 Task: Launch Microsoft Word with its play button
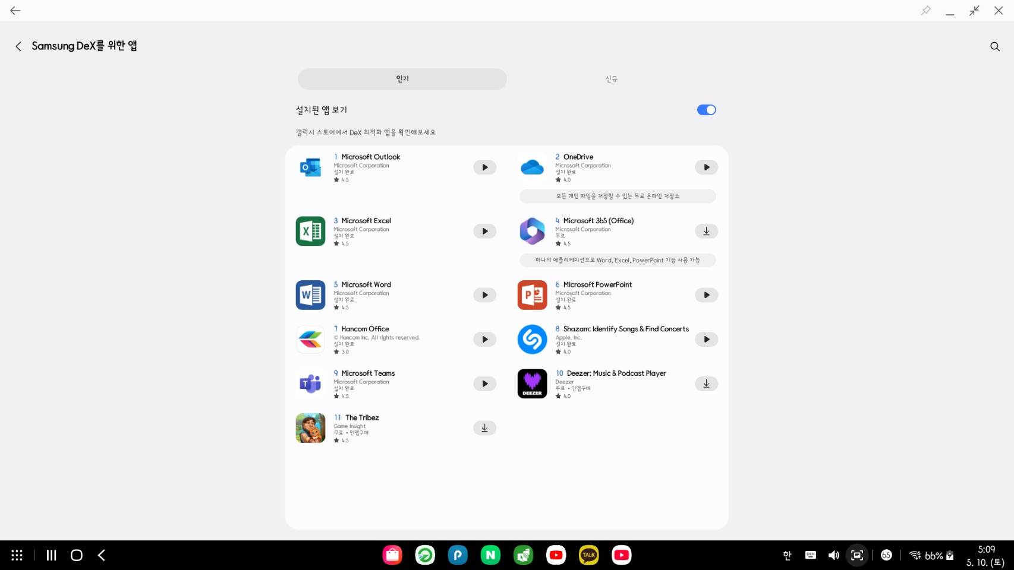[484, 295]
